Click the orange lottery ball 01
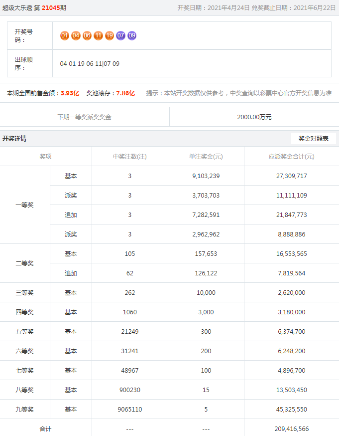The image size is (339, 436). pyautogui.click(x=65, y=35)
